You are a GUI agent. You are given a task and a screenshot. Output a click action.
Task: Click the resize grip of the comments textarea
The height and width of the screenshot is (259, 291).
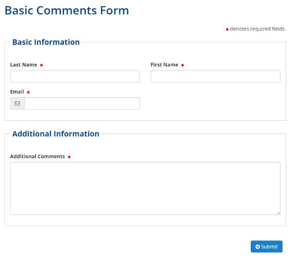[x=278, y=212]
